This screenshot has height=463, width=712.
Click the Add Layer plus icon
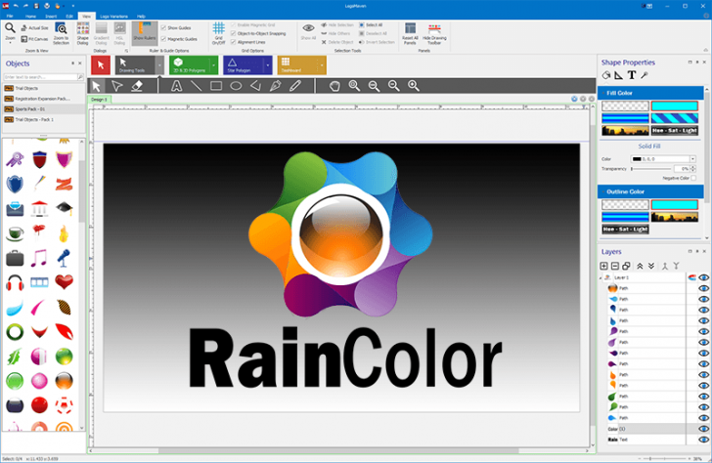pos(604,266)
